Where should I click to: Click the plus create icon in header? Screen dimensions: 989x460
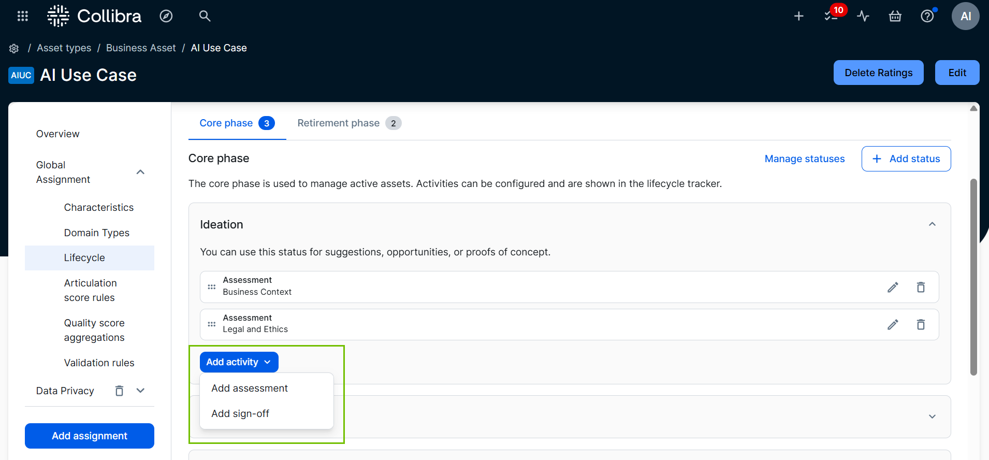pos(798,16)
